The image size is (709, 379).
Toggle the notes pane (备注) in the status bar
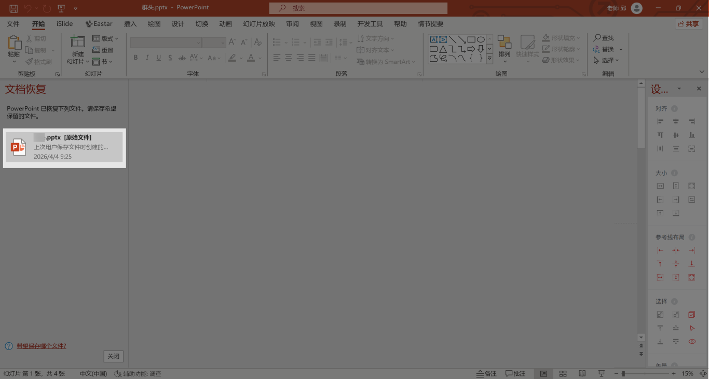[x=486, y=373]
